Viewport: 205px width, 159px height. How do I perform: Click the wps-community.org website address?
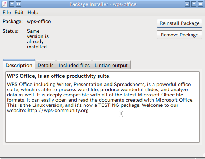tap(58, 111)
